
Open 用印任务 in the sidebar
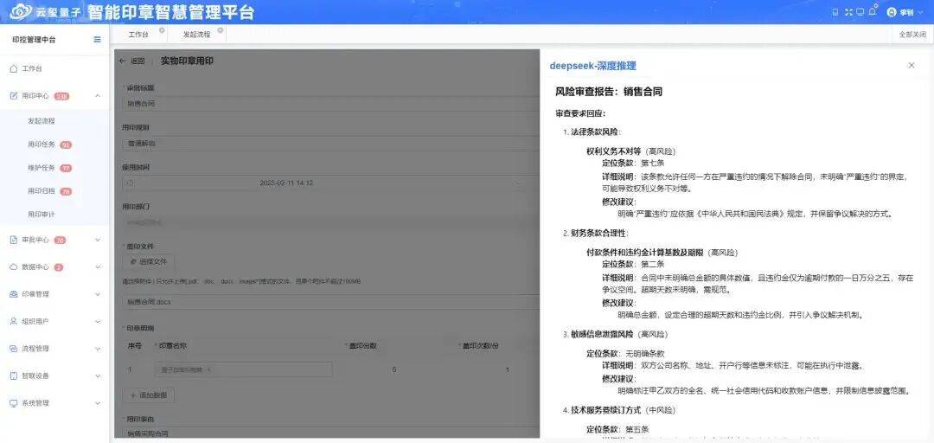[x=41, y=144]
